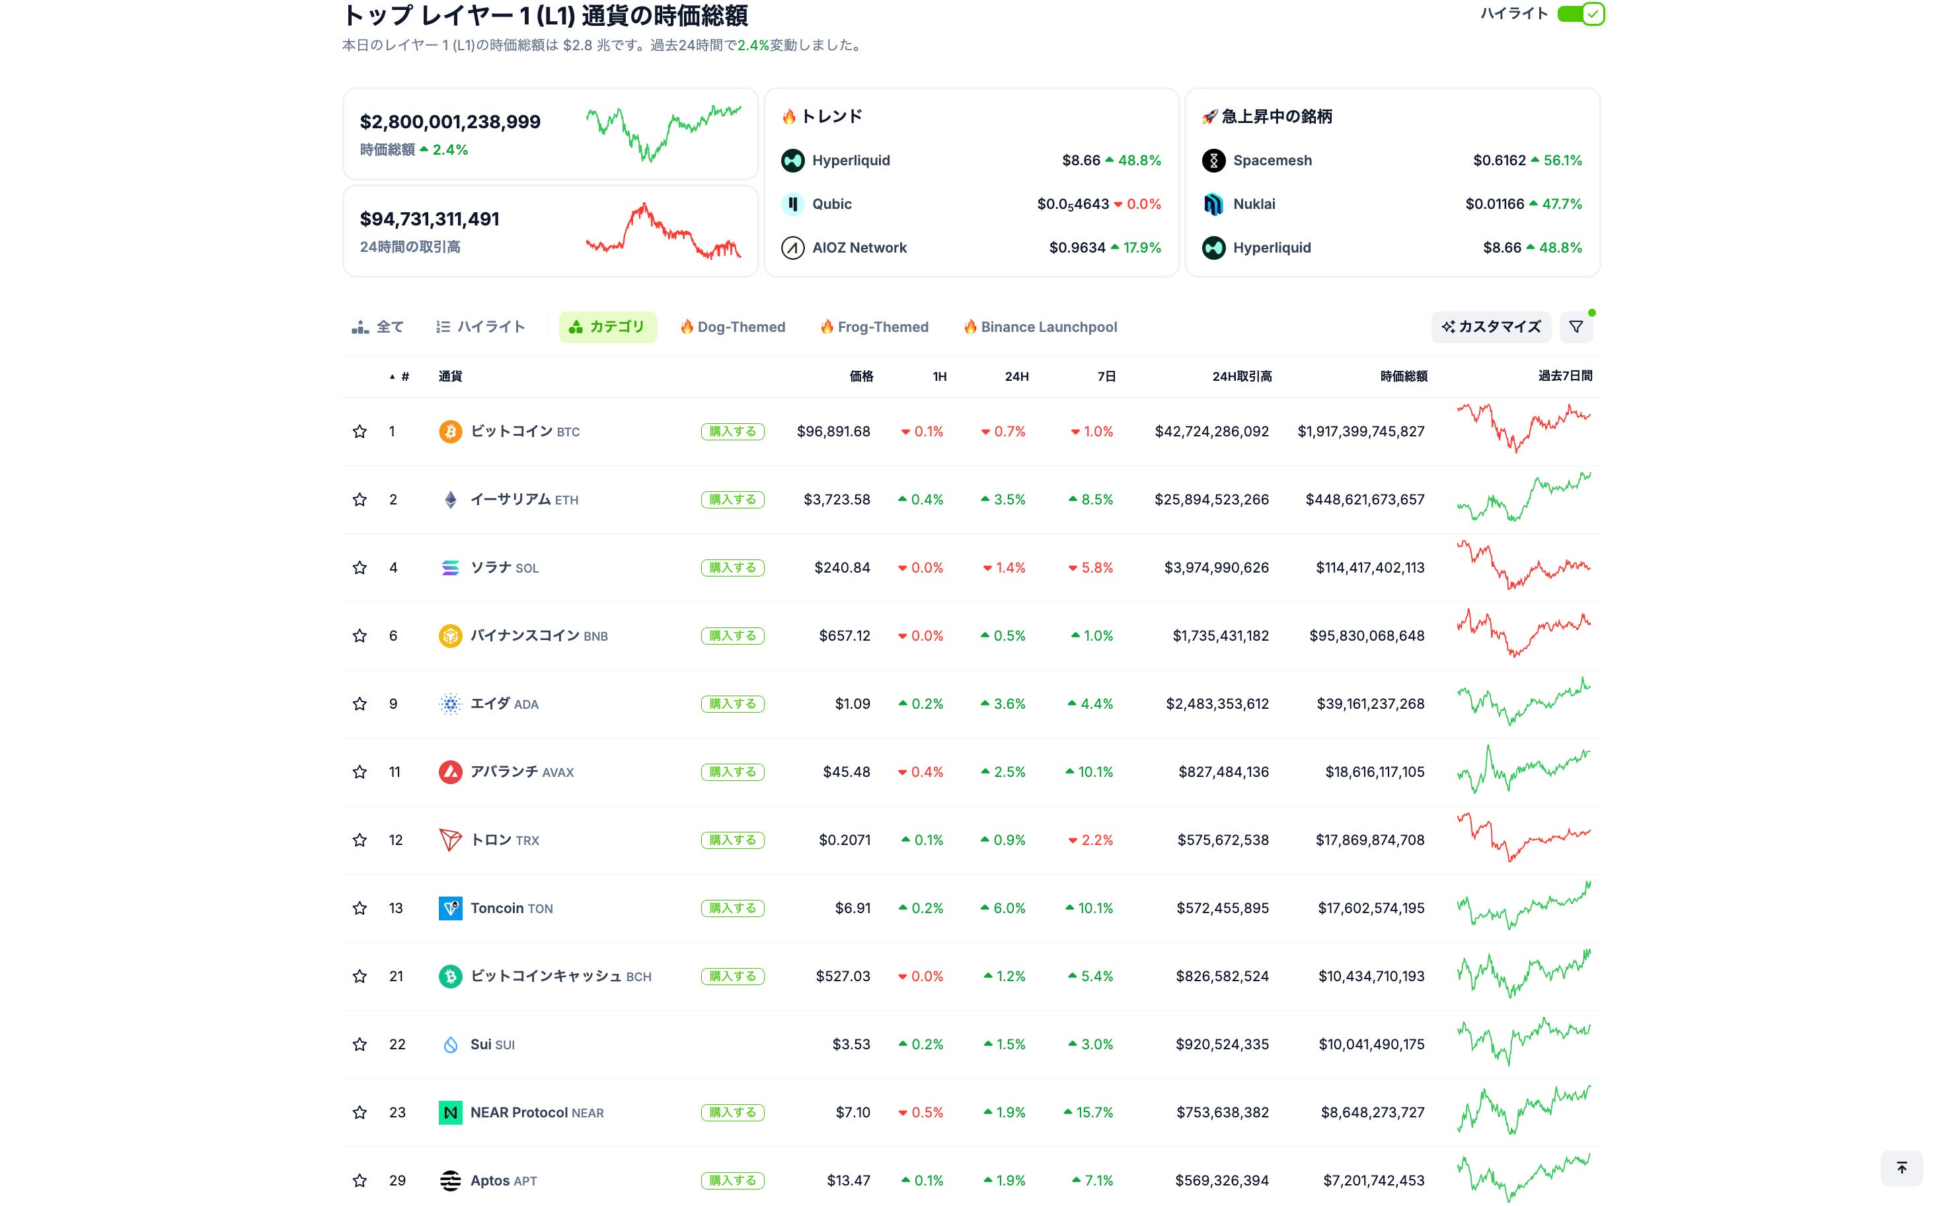Screen dimensions: 1943x1206
Task: Click the Hyperliquid icon under トレンド
Action: point(792,160)
